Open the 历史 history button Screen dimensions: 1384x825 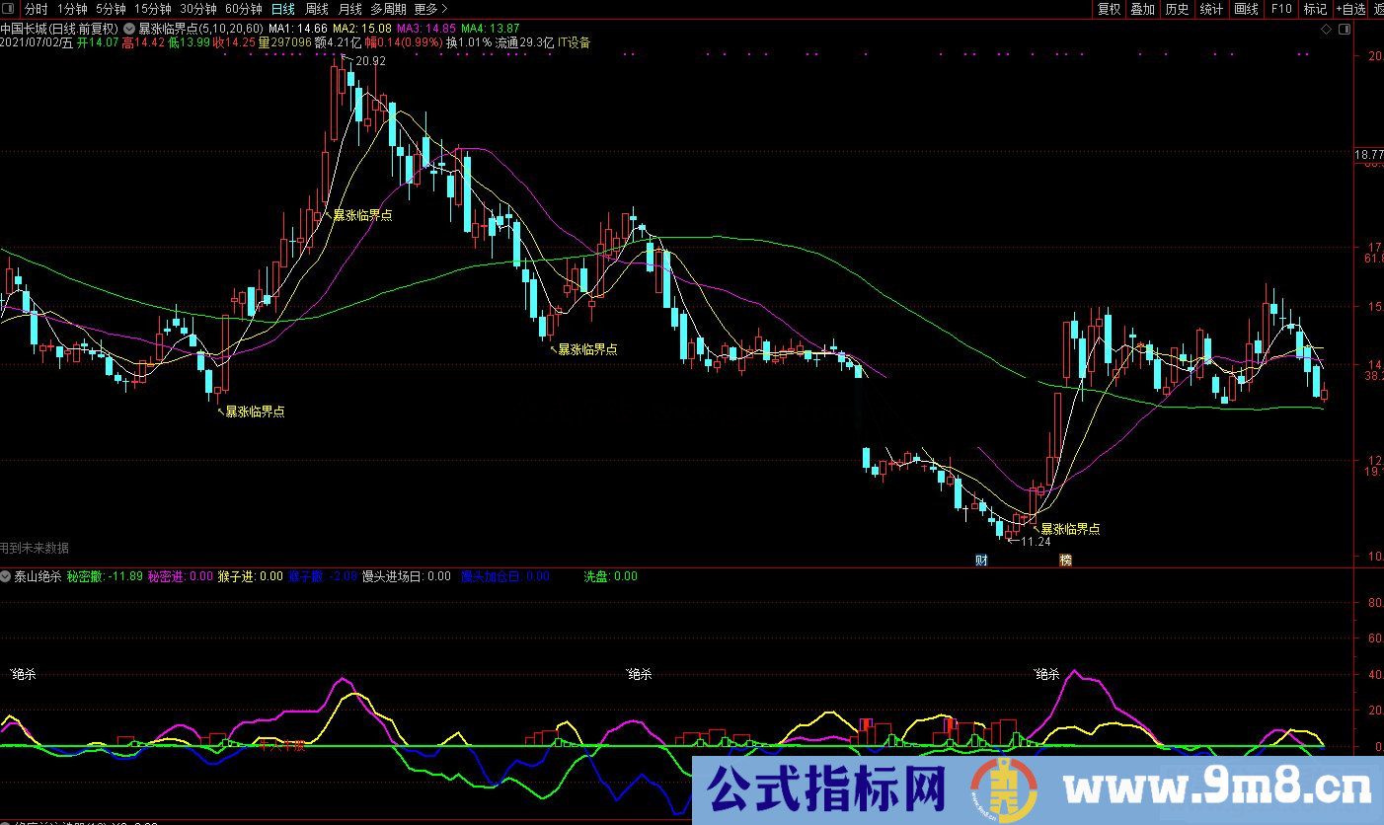(x=1177, y=9)
